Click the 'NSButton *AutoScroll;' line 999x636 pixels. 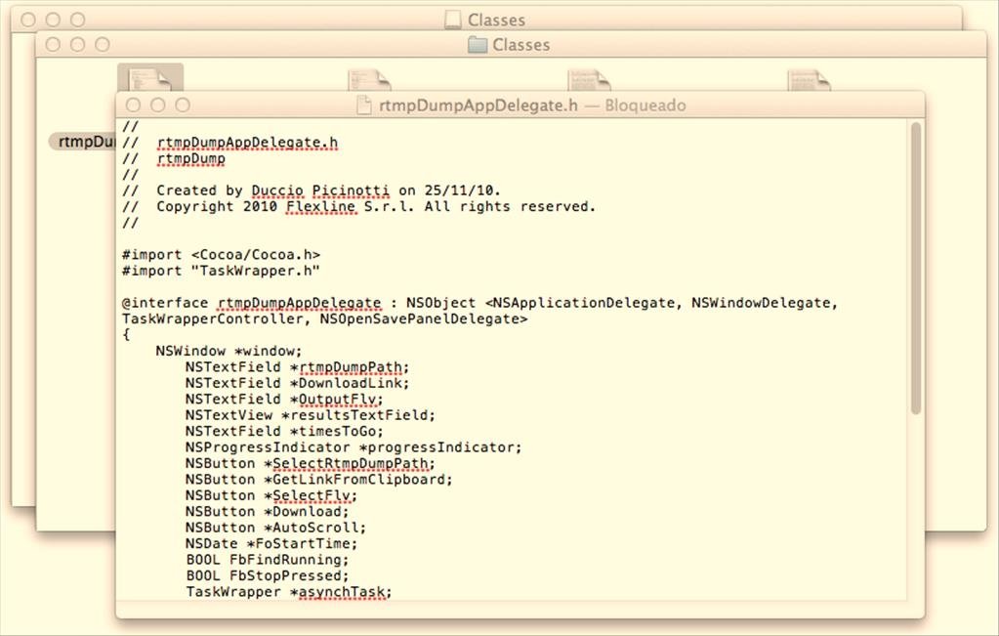pyautogui.click(x=275, y=528)
